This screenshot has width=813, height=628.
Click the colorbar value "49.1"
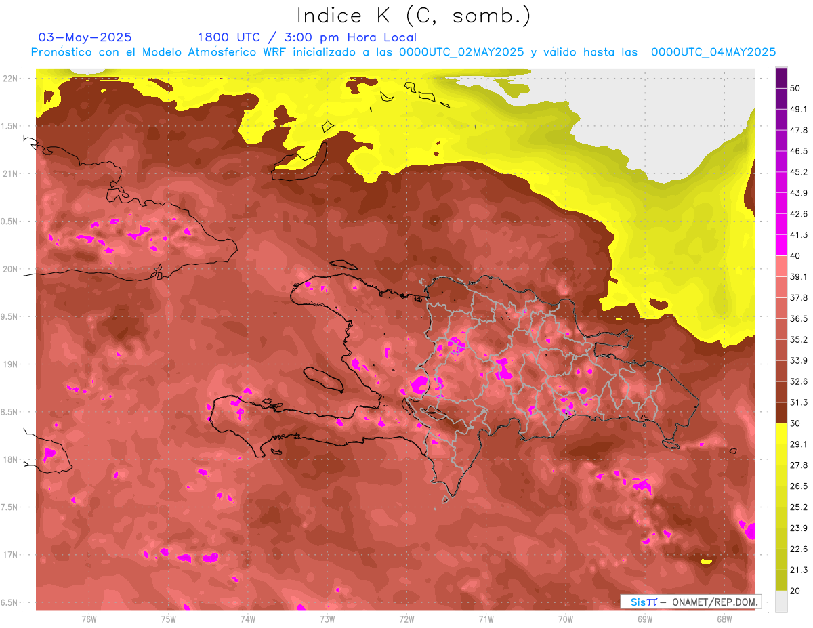pos(798,109)
